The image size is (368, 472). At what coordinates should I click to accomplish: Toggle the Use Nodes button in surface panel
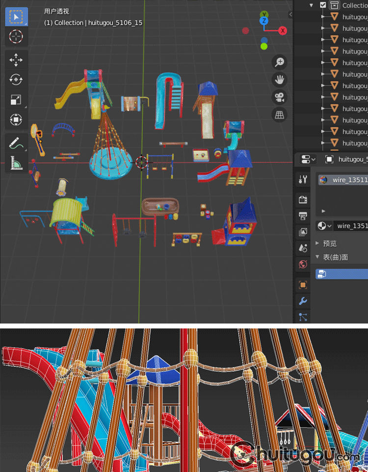click(x=341, y=274)
